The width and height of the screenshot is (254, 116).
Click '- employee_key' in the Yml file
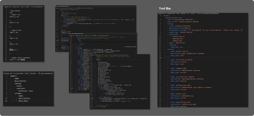coord(176,38)
